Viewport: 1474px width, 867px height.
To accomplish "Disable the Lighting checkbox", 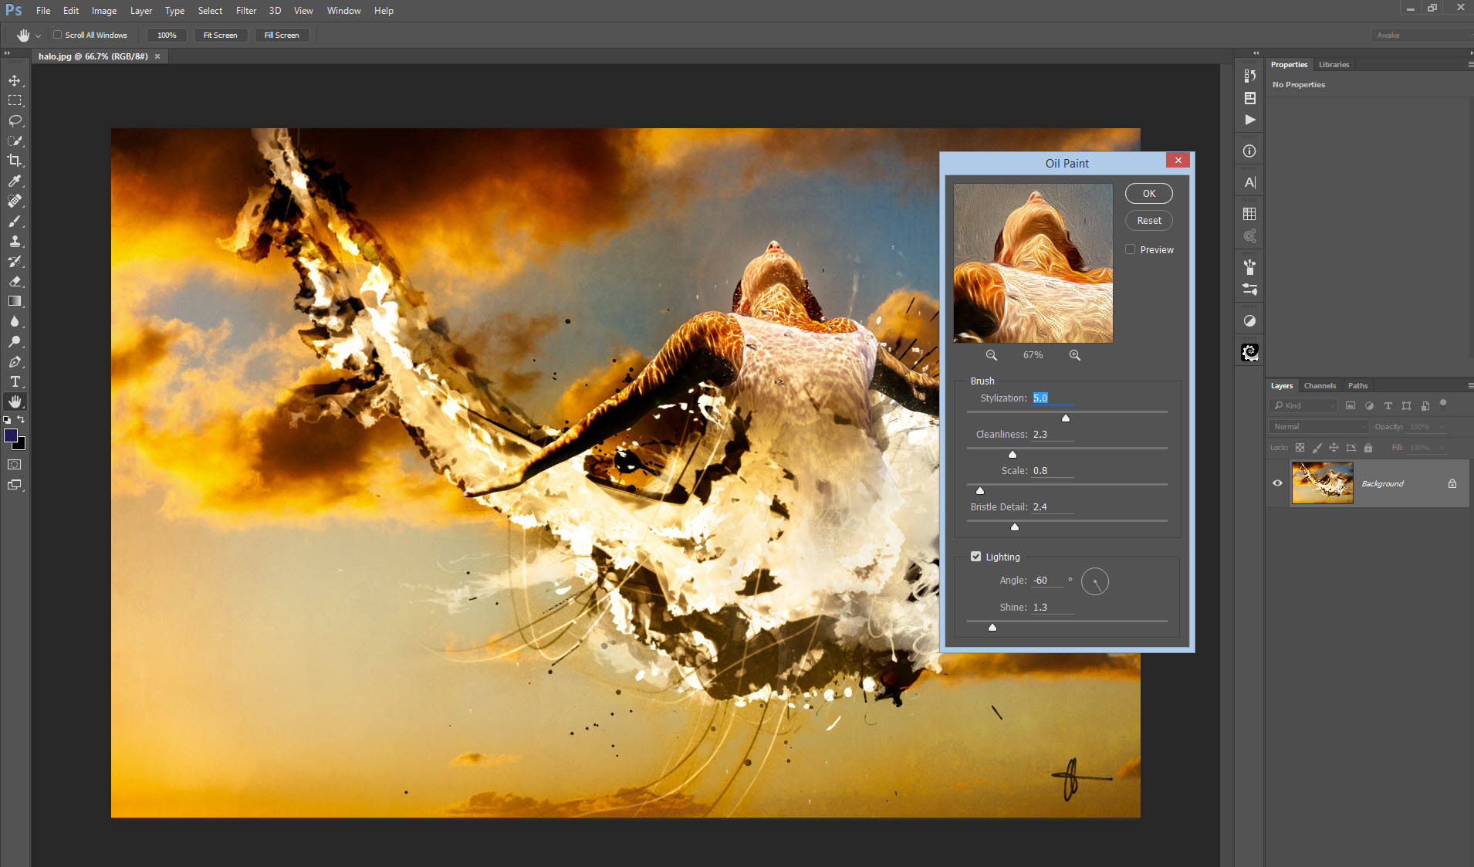I will [x=976, y=557].
